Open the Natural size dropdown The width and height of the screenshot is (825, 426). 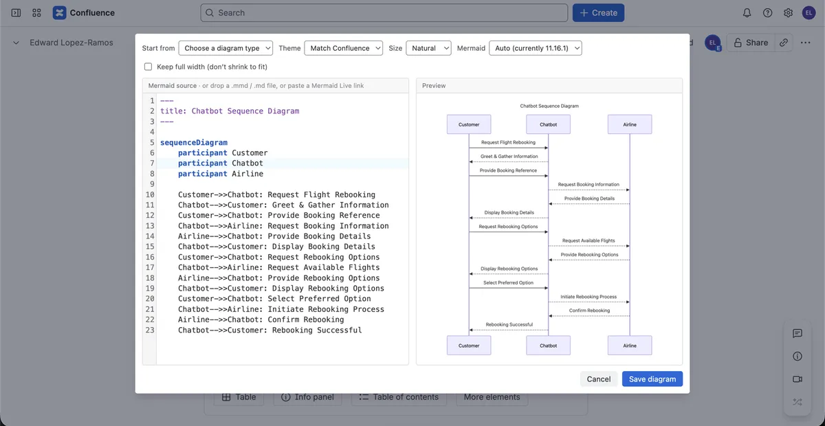click(428, 48)
